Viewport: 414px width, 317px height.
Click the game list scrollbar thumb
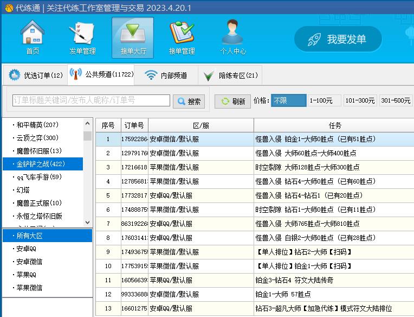88,136
